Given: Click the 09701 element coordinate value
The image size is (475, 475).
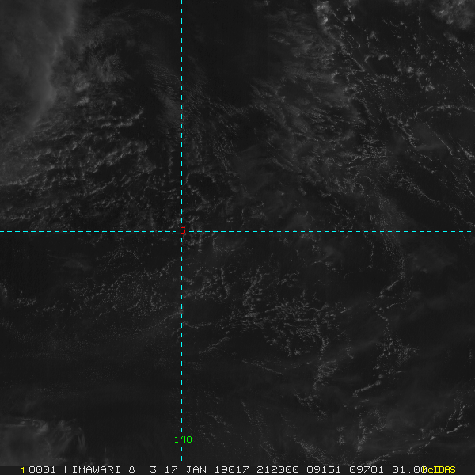Looking at the screenshot, I should pos(367,469).
